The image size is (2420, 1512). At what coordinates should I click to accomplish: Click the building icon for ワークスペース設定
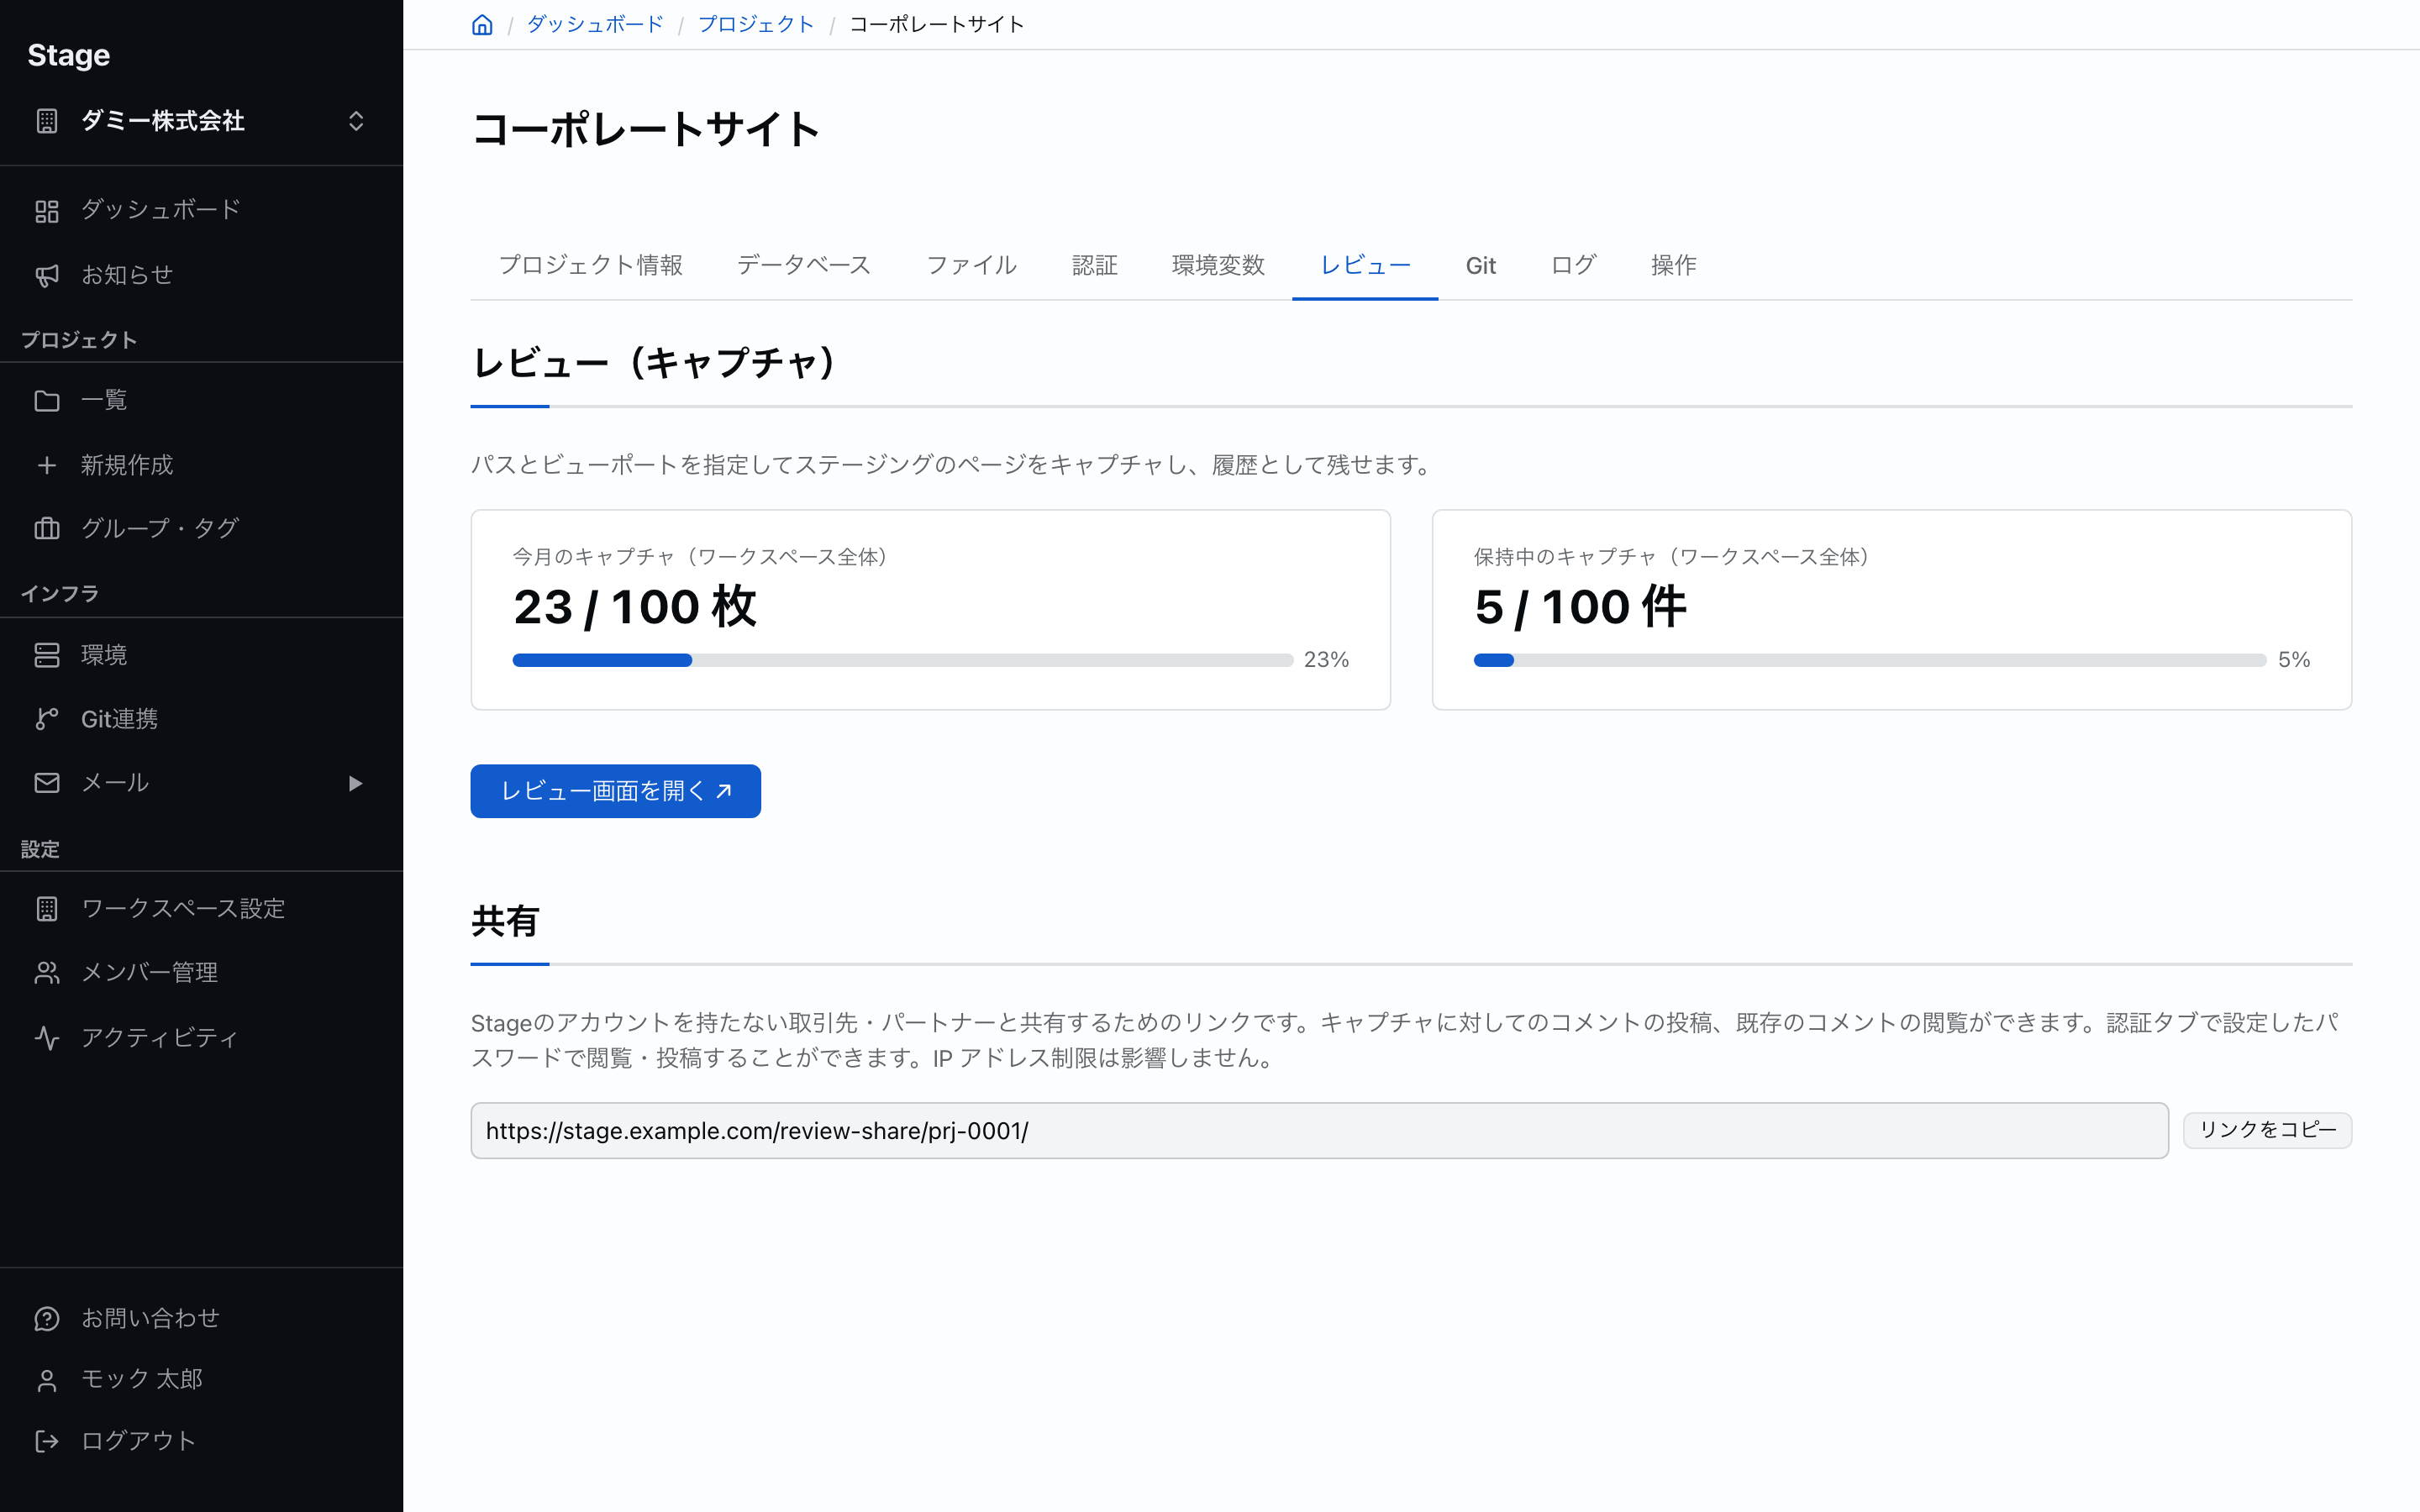coord(47,909)
